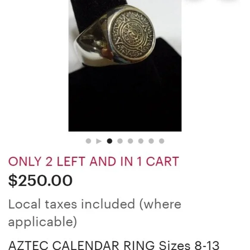Select the active dark carousel dot

point(109,141)
